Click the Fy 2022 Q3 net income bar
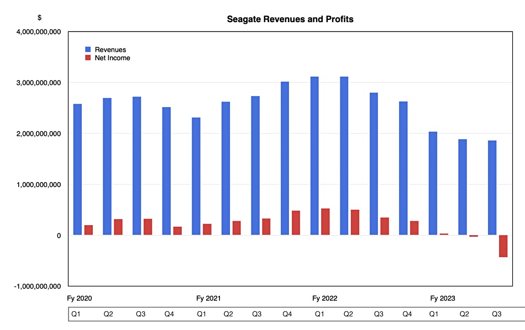This screenshot has width=525, height=330. coord(385,226)
